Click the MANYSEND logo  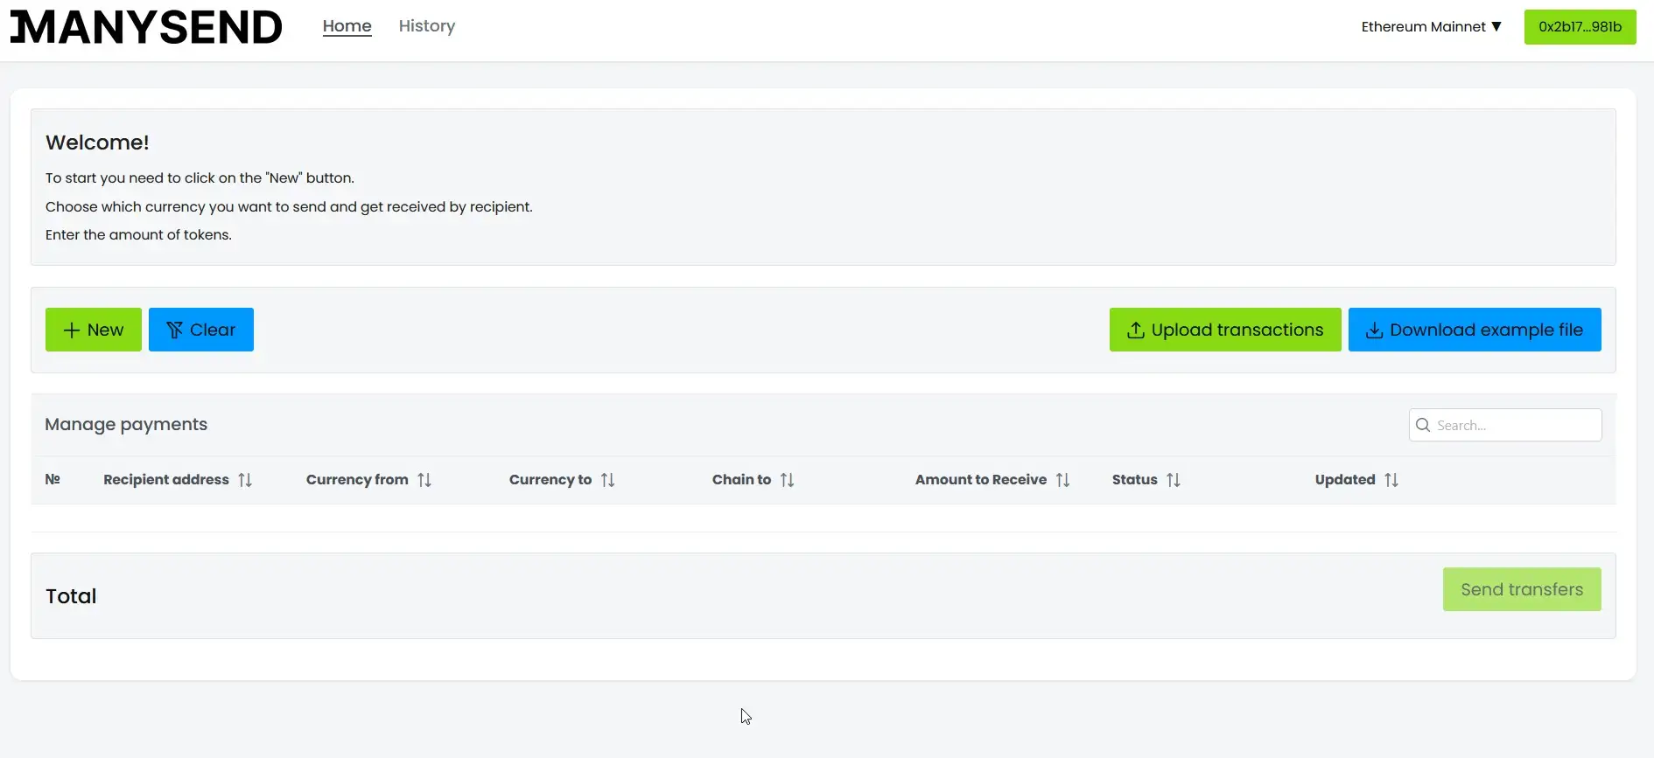[x=146, y=27]
